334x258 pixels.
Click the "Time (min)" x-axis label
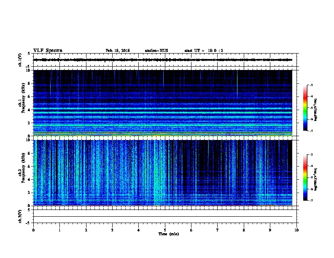tap(169, 234)
